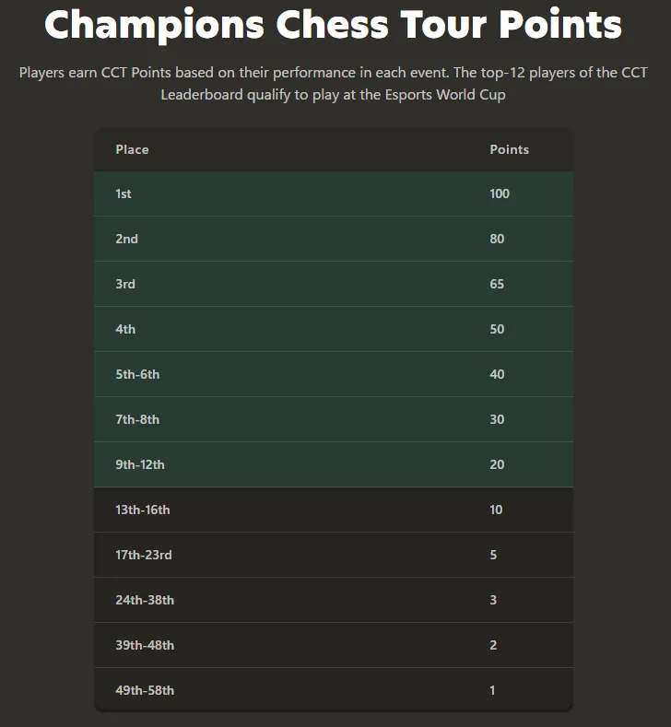Select the 3rd place row
Viewport: 671px width, 727px height.
pos(333,284)
